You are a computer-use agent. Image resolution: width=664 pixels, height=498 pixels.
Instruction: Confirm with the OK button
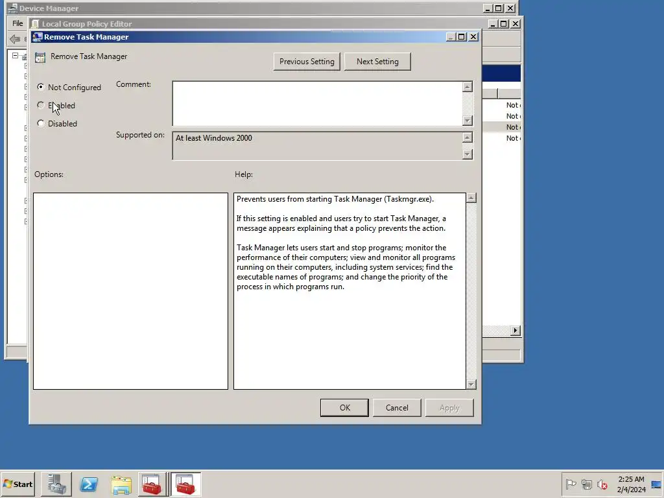pos(345,407)
